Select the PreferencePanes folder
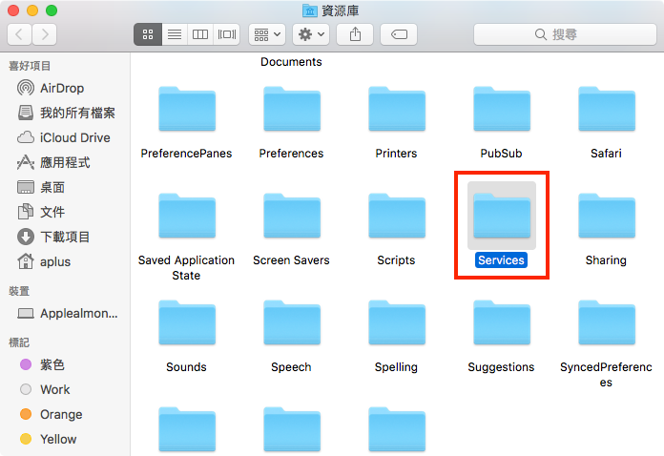Image resolution: width=664 pixels, height=456 pixels. (187, 110)
